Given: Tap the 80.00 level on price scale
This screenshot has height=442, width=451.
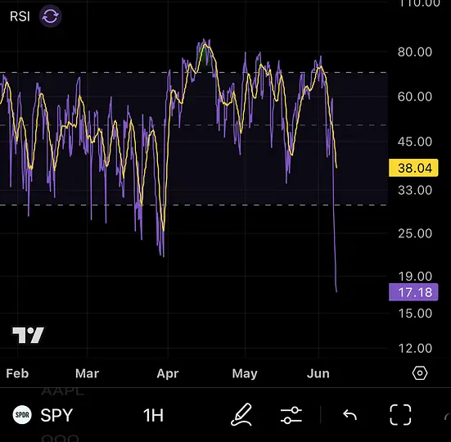Looking at the screenshot, I should (415, 52).
